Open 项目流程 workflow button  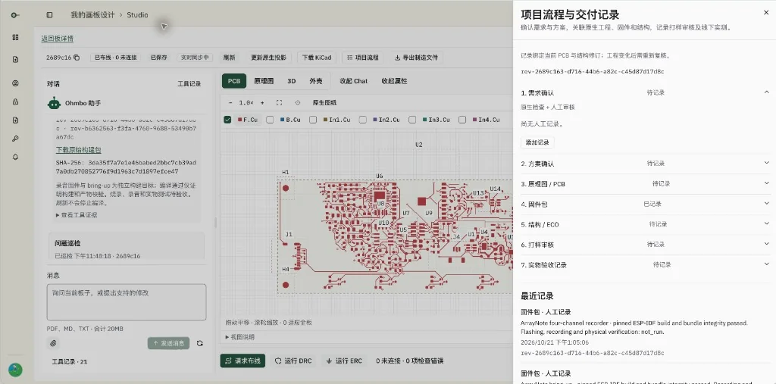pyautogui.click(x=363, y=58)
